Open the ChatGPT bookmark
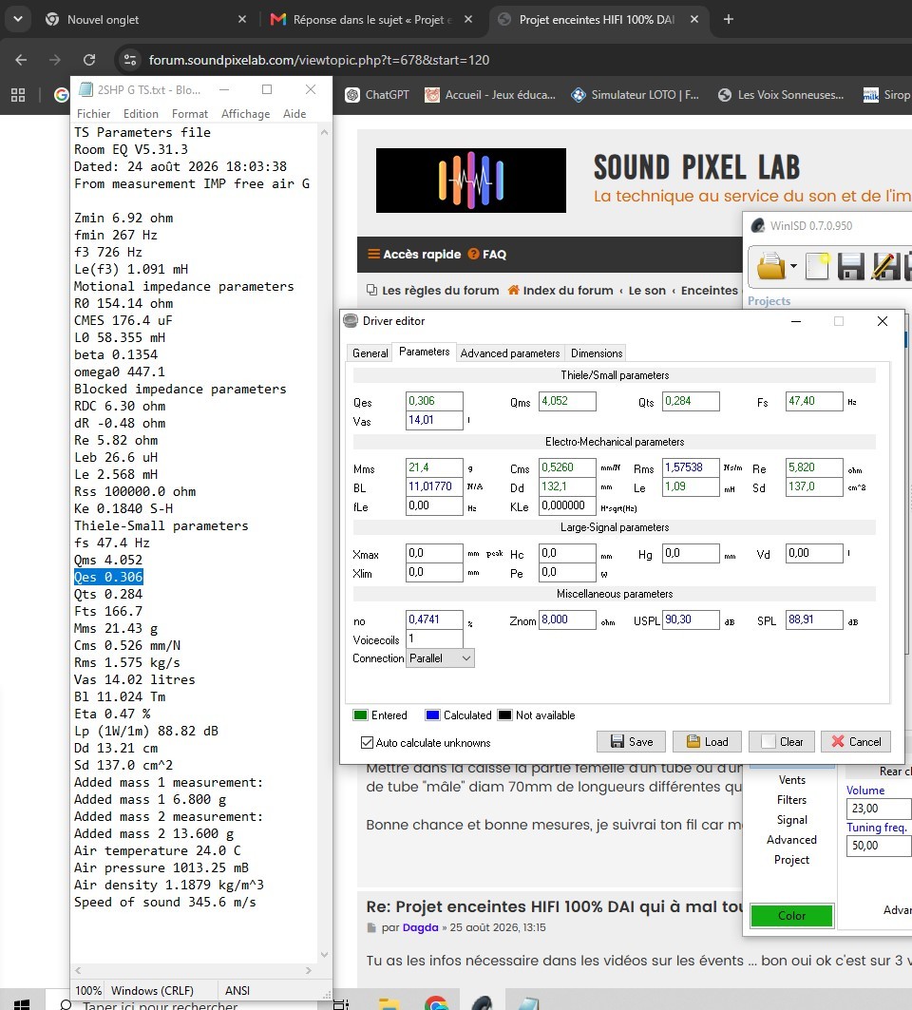The width and height of the screenshot is (912, 1010). coord(377,95)
